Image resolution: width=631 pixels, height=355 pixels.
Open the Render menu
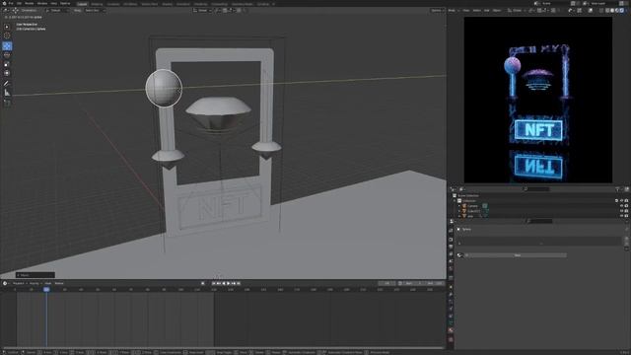click(x=29, y=3)
